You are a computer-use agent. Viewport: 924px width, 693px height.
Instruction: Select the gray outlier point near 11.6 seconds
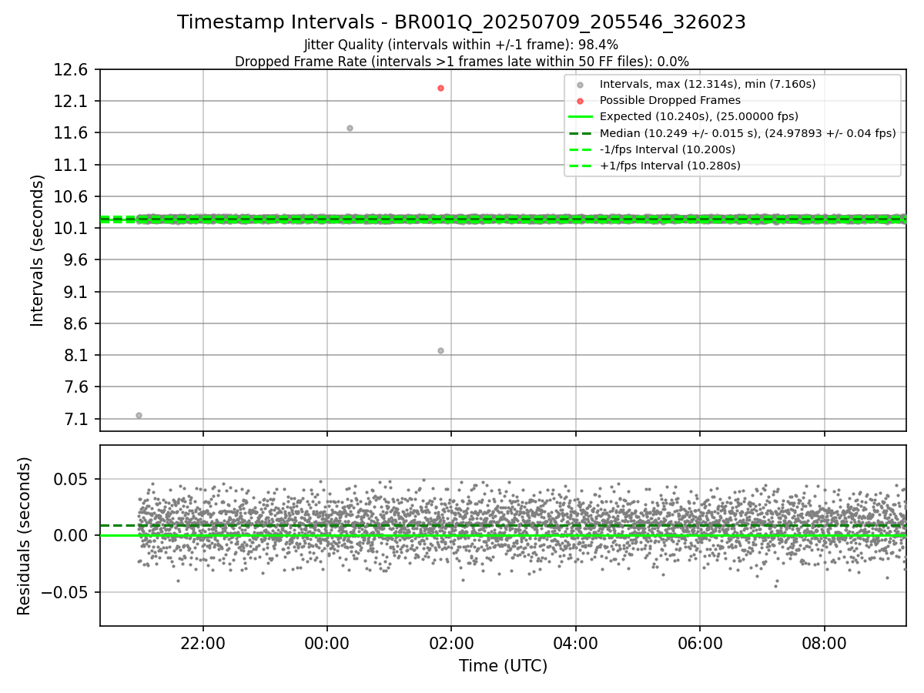pos(350,128)
